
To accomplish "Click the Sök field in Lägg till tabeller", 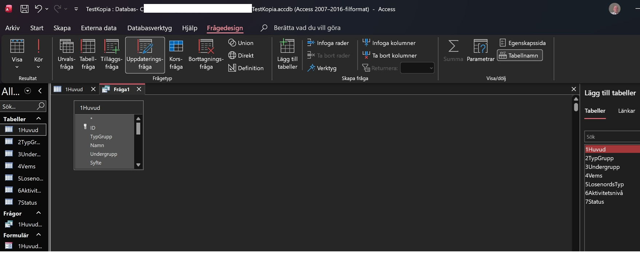I will [x=612, y=137].
